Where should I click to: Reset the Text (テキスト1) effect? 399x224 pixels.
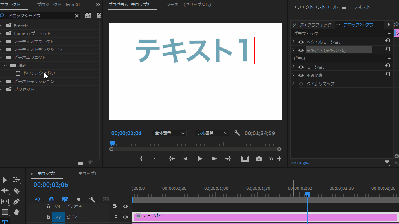387,49
